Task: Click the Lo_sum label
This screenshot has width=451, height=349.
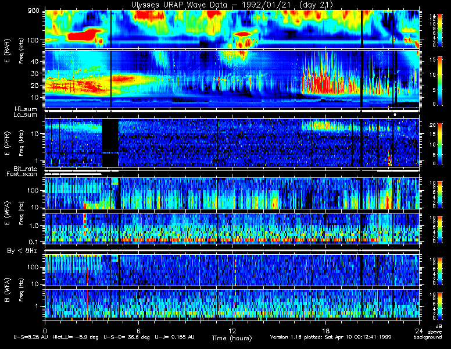Action: [x=26, y=115]
